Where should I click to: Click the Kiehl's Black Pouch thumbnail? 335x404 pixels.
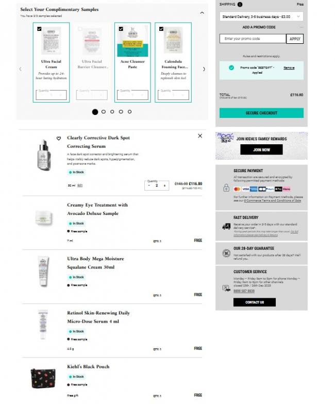pos(43,378)
